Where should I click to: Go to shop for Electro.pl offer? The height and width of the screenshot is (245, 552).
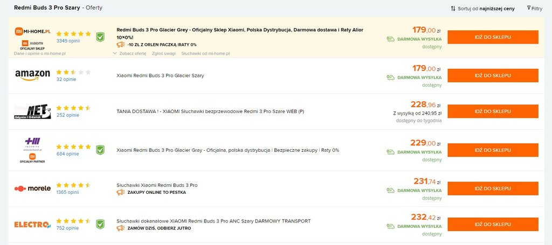(493, 224)
